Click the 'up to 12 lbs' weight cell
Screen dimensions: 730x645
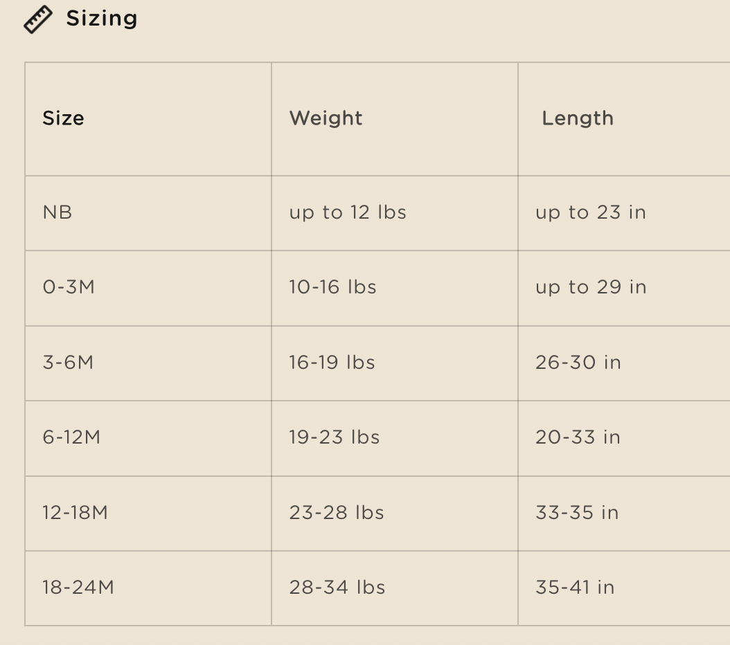click(394, 213)
